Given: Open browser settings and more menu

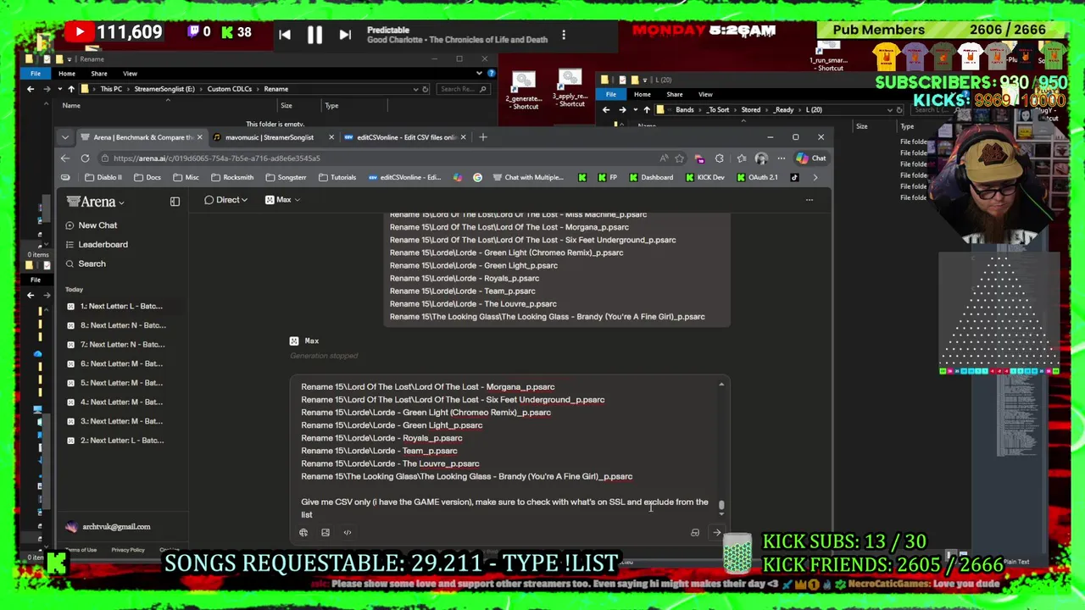Looking at the screenshot, I should pos(781,158).
